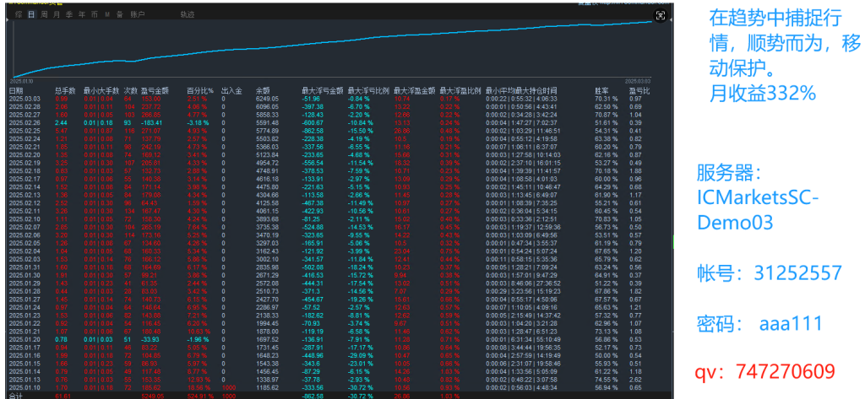
Task: Click the password text aaa111
Action: coord(791,323)
